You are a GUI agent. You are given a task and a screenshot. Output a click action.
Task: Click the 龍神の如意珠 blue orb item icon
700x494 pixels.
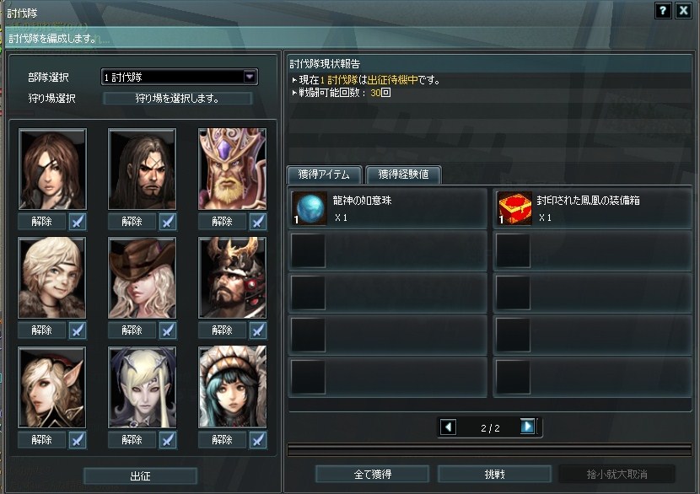click(309, 208)
